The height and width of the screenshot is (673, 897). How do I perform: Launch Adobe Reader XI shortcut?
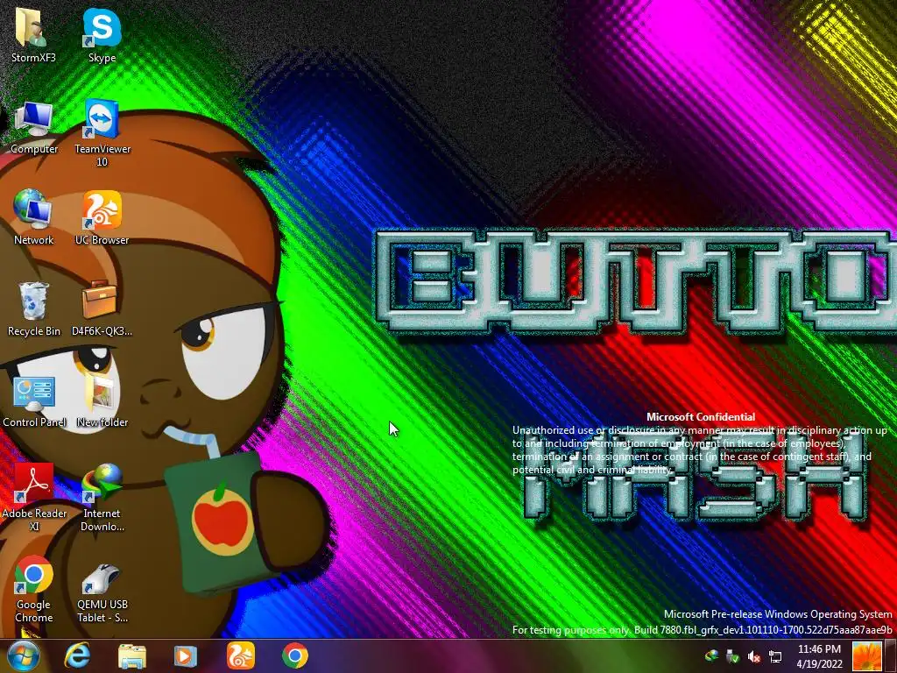[x=34, y=498]
